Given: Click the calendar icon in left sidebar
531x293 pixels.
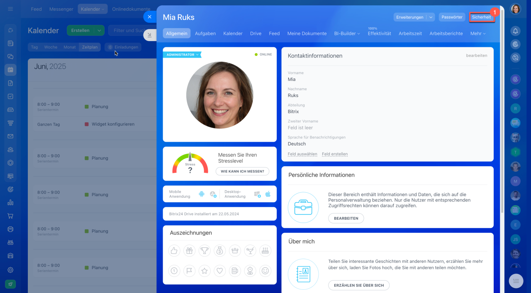Looking at the screenshot, I should (x=10, y=70).
